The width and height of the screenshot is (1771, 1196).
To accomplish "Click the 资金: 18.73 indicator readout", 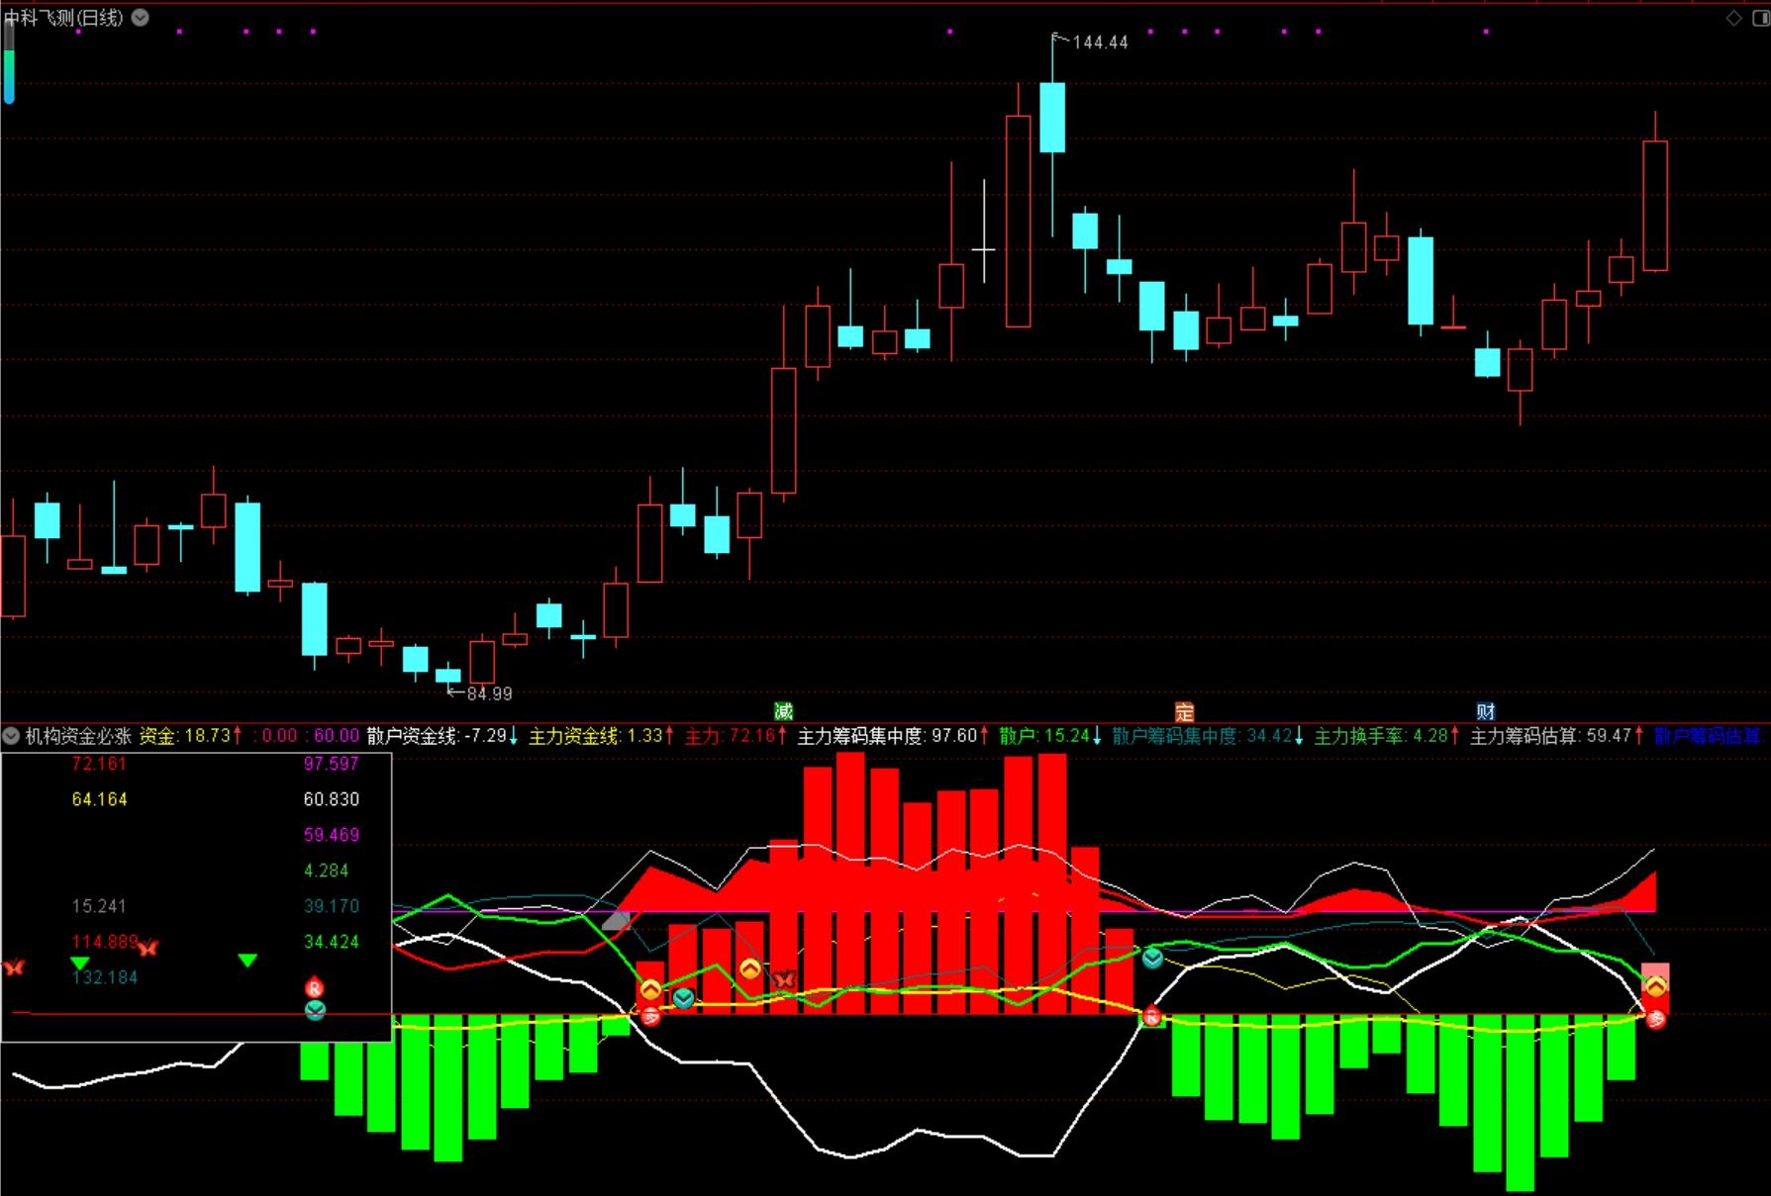I will (x=190, y=735).
